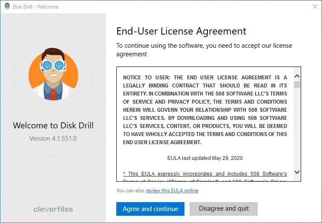Close the Disk Drill Welcome window

pyautogui.click(x=315, y=6)
